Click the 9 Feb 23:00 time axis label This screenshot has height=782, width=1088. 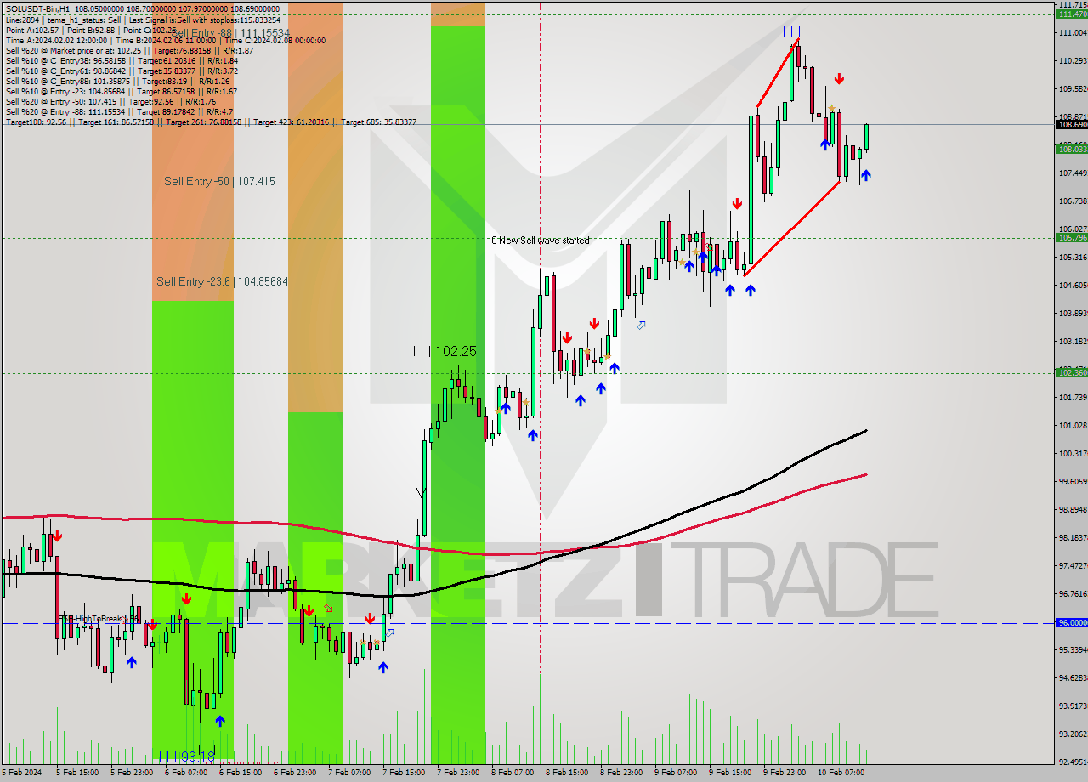(784, 772)
